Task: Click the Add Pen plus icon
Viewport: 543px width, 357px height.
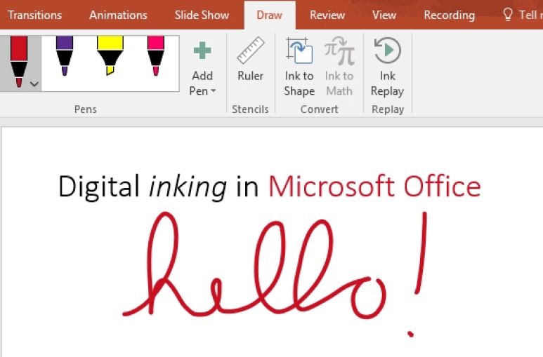Action: [x=202, y=51]
